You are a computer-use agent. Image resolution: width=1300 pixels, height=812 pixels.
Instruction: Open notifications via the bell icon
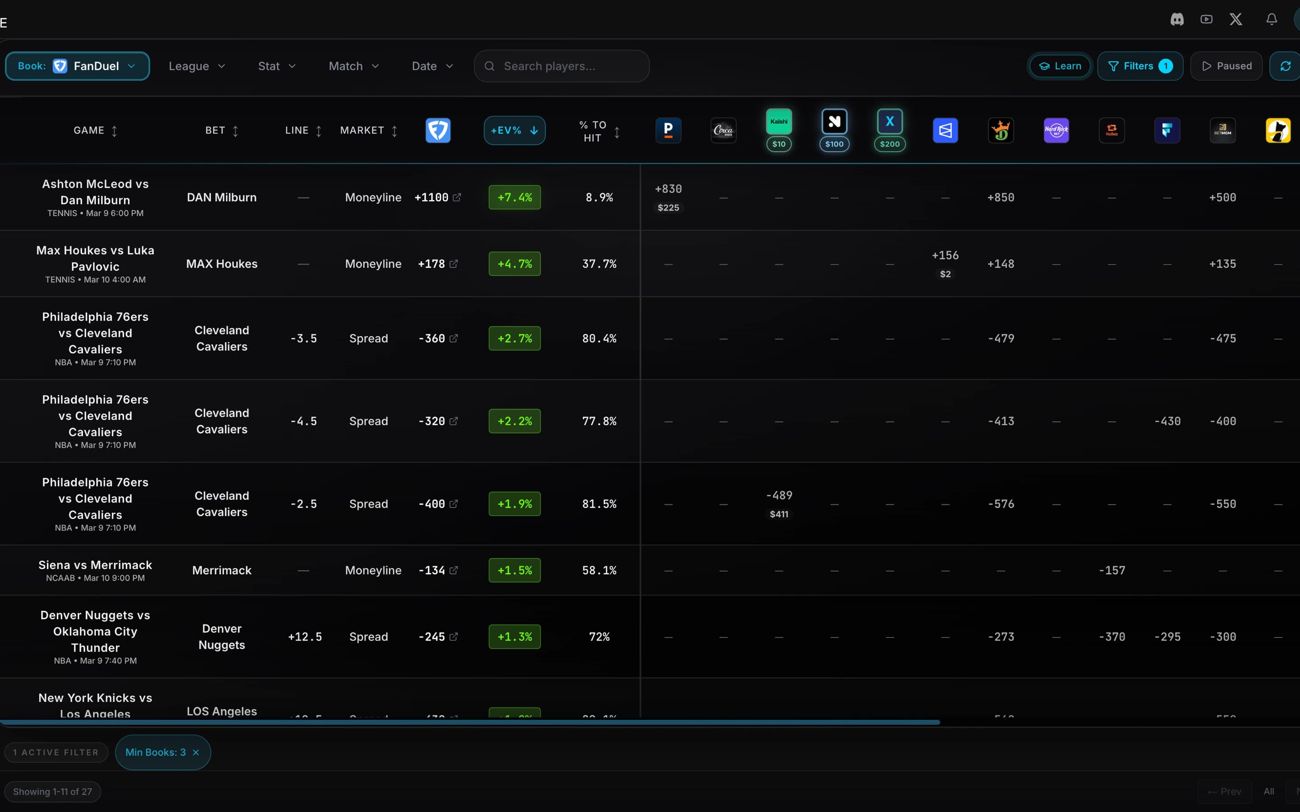pyautogui.click(x=1272, y=19)
